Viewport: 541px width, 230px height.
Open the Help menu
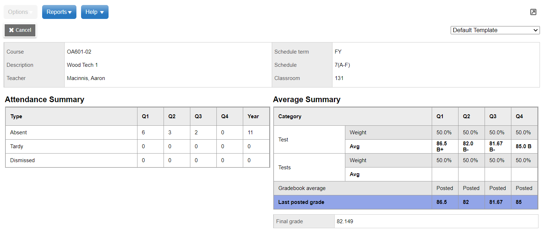(x=92, y=12)
